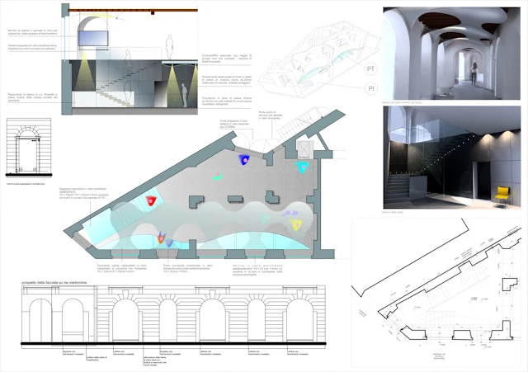This screenshot has height=372, width=528.
Task: Select the dimensioned black-line survey plan
Action: tap(436, 291)
